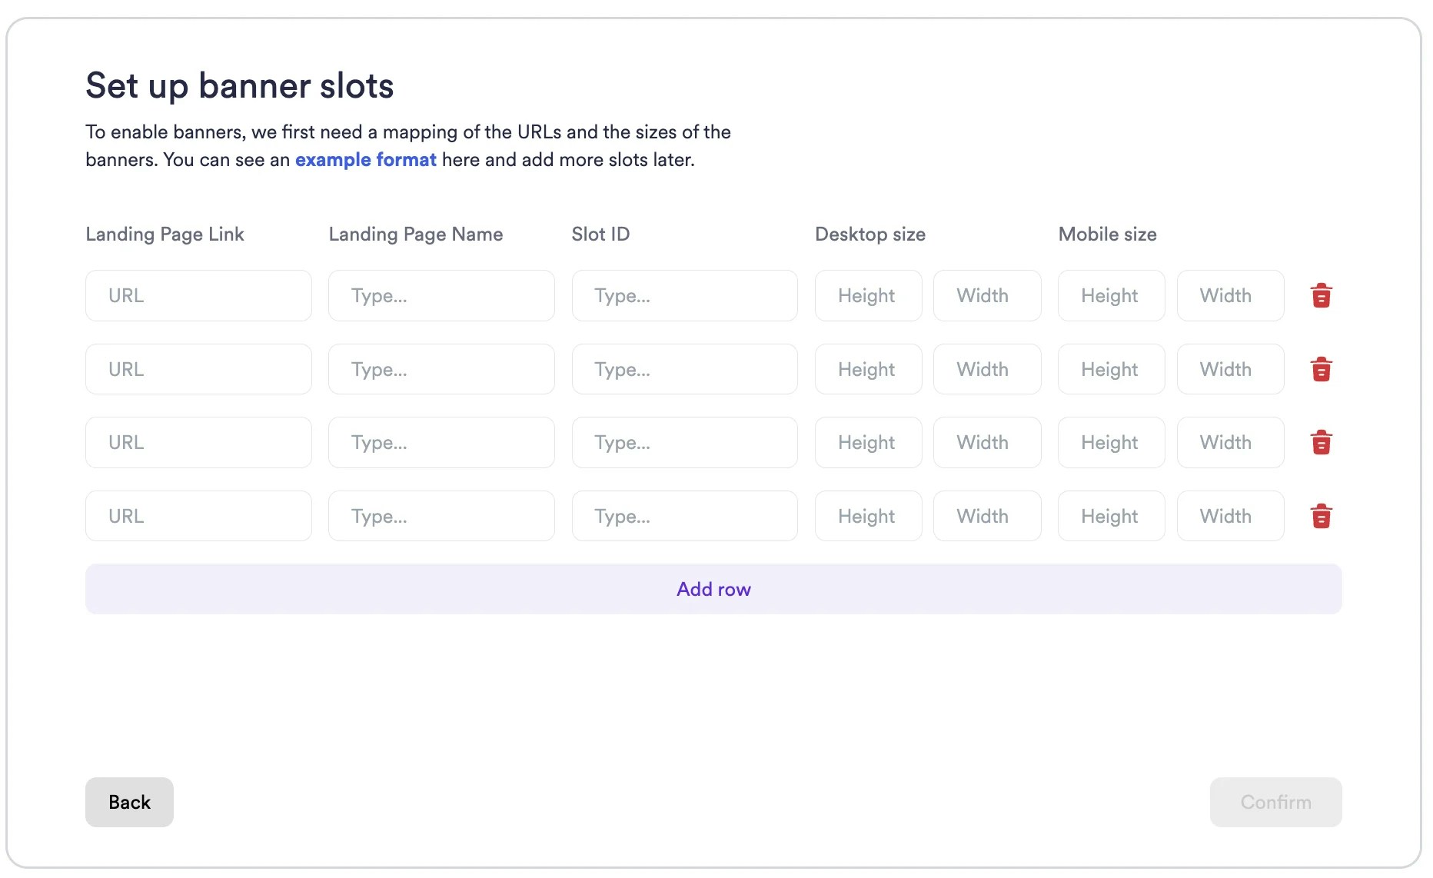The image size is (1433, 878).
Task: Delete the third banner slot row
Action: 1322,442
